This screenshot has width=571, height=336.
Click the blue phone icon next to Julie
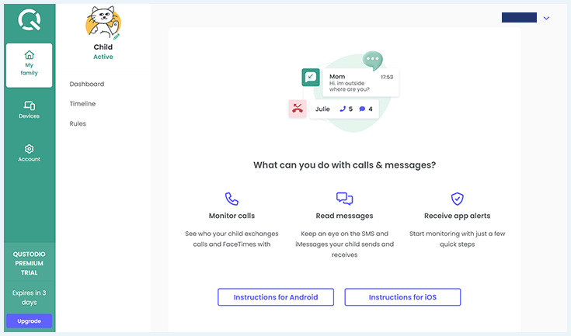click(x=343, y=109)
